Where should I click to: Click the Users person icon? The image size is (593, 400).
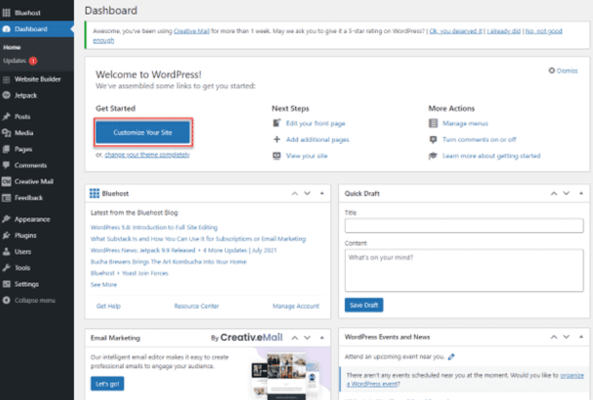[7, 251]
